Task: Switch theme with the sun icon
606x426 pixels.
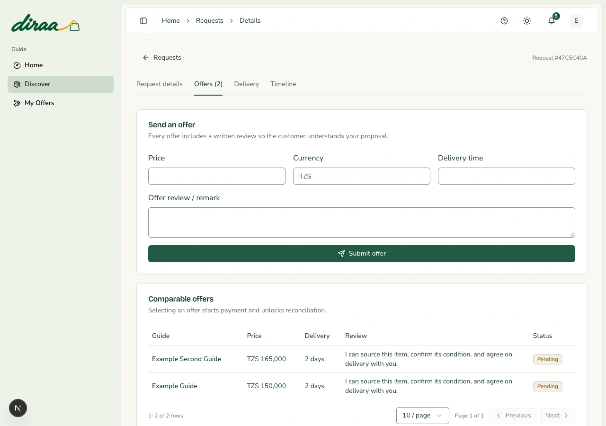Action: [527, 21]
